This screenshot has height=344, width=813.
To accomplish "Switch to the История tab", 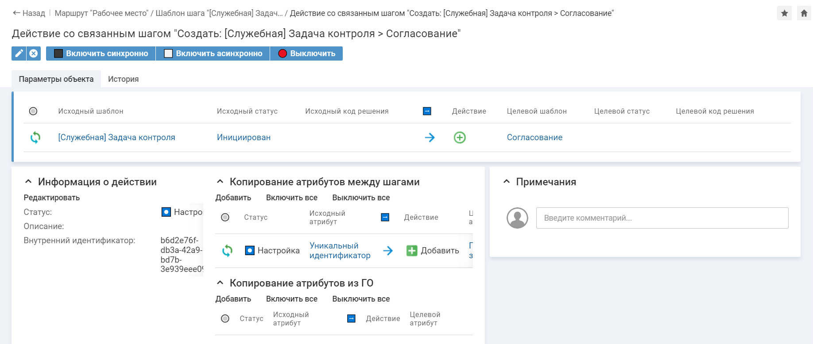I will 123,79.
